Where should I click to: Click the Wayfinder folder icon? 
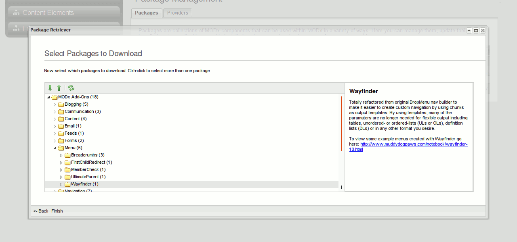click(x=68, y=184)
